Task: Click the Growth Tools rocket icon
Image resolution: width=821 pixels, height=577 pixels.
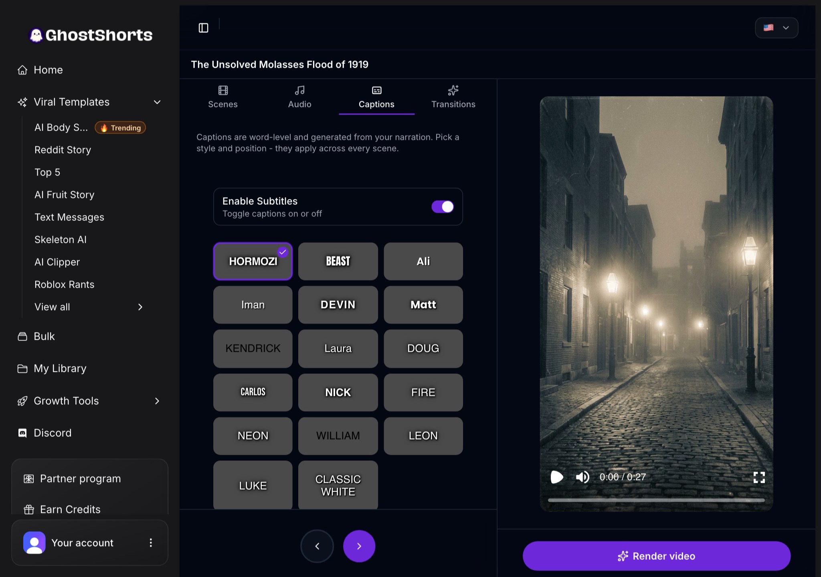Action: (22, 401)
